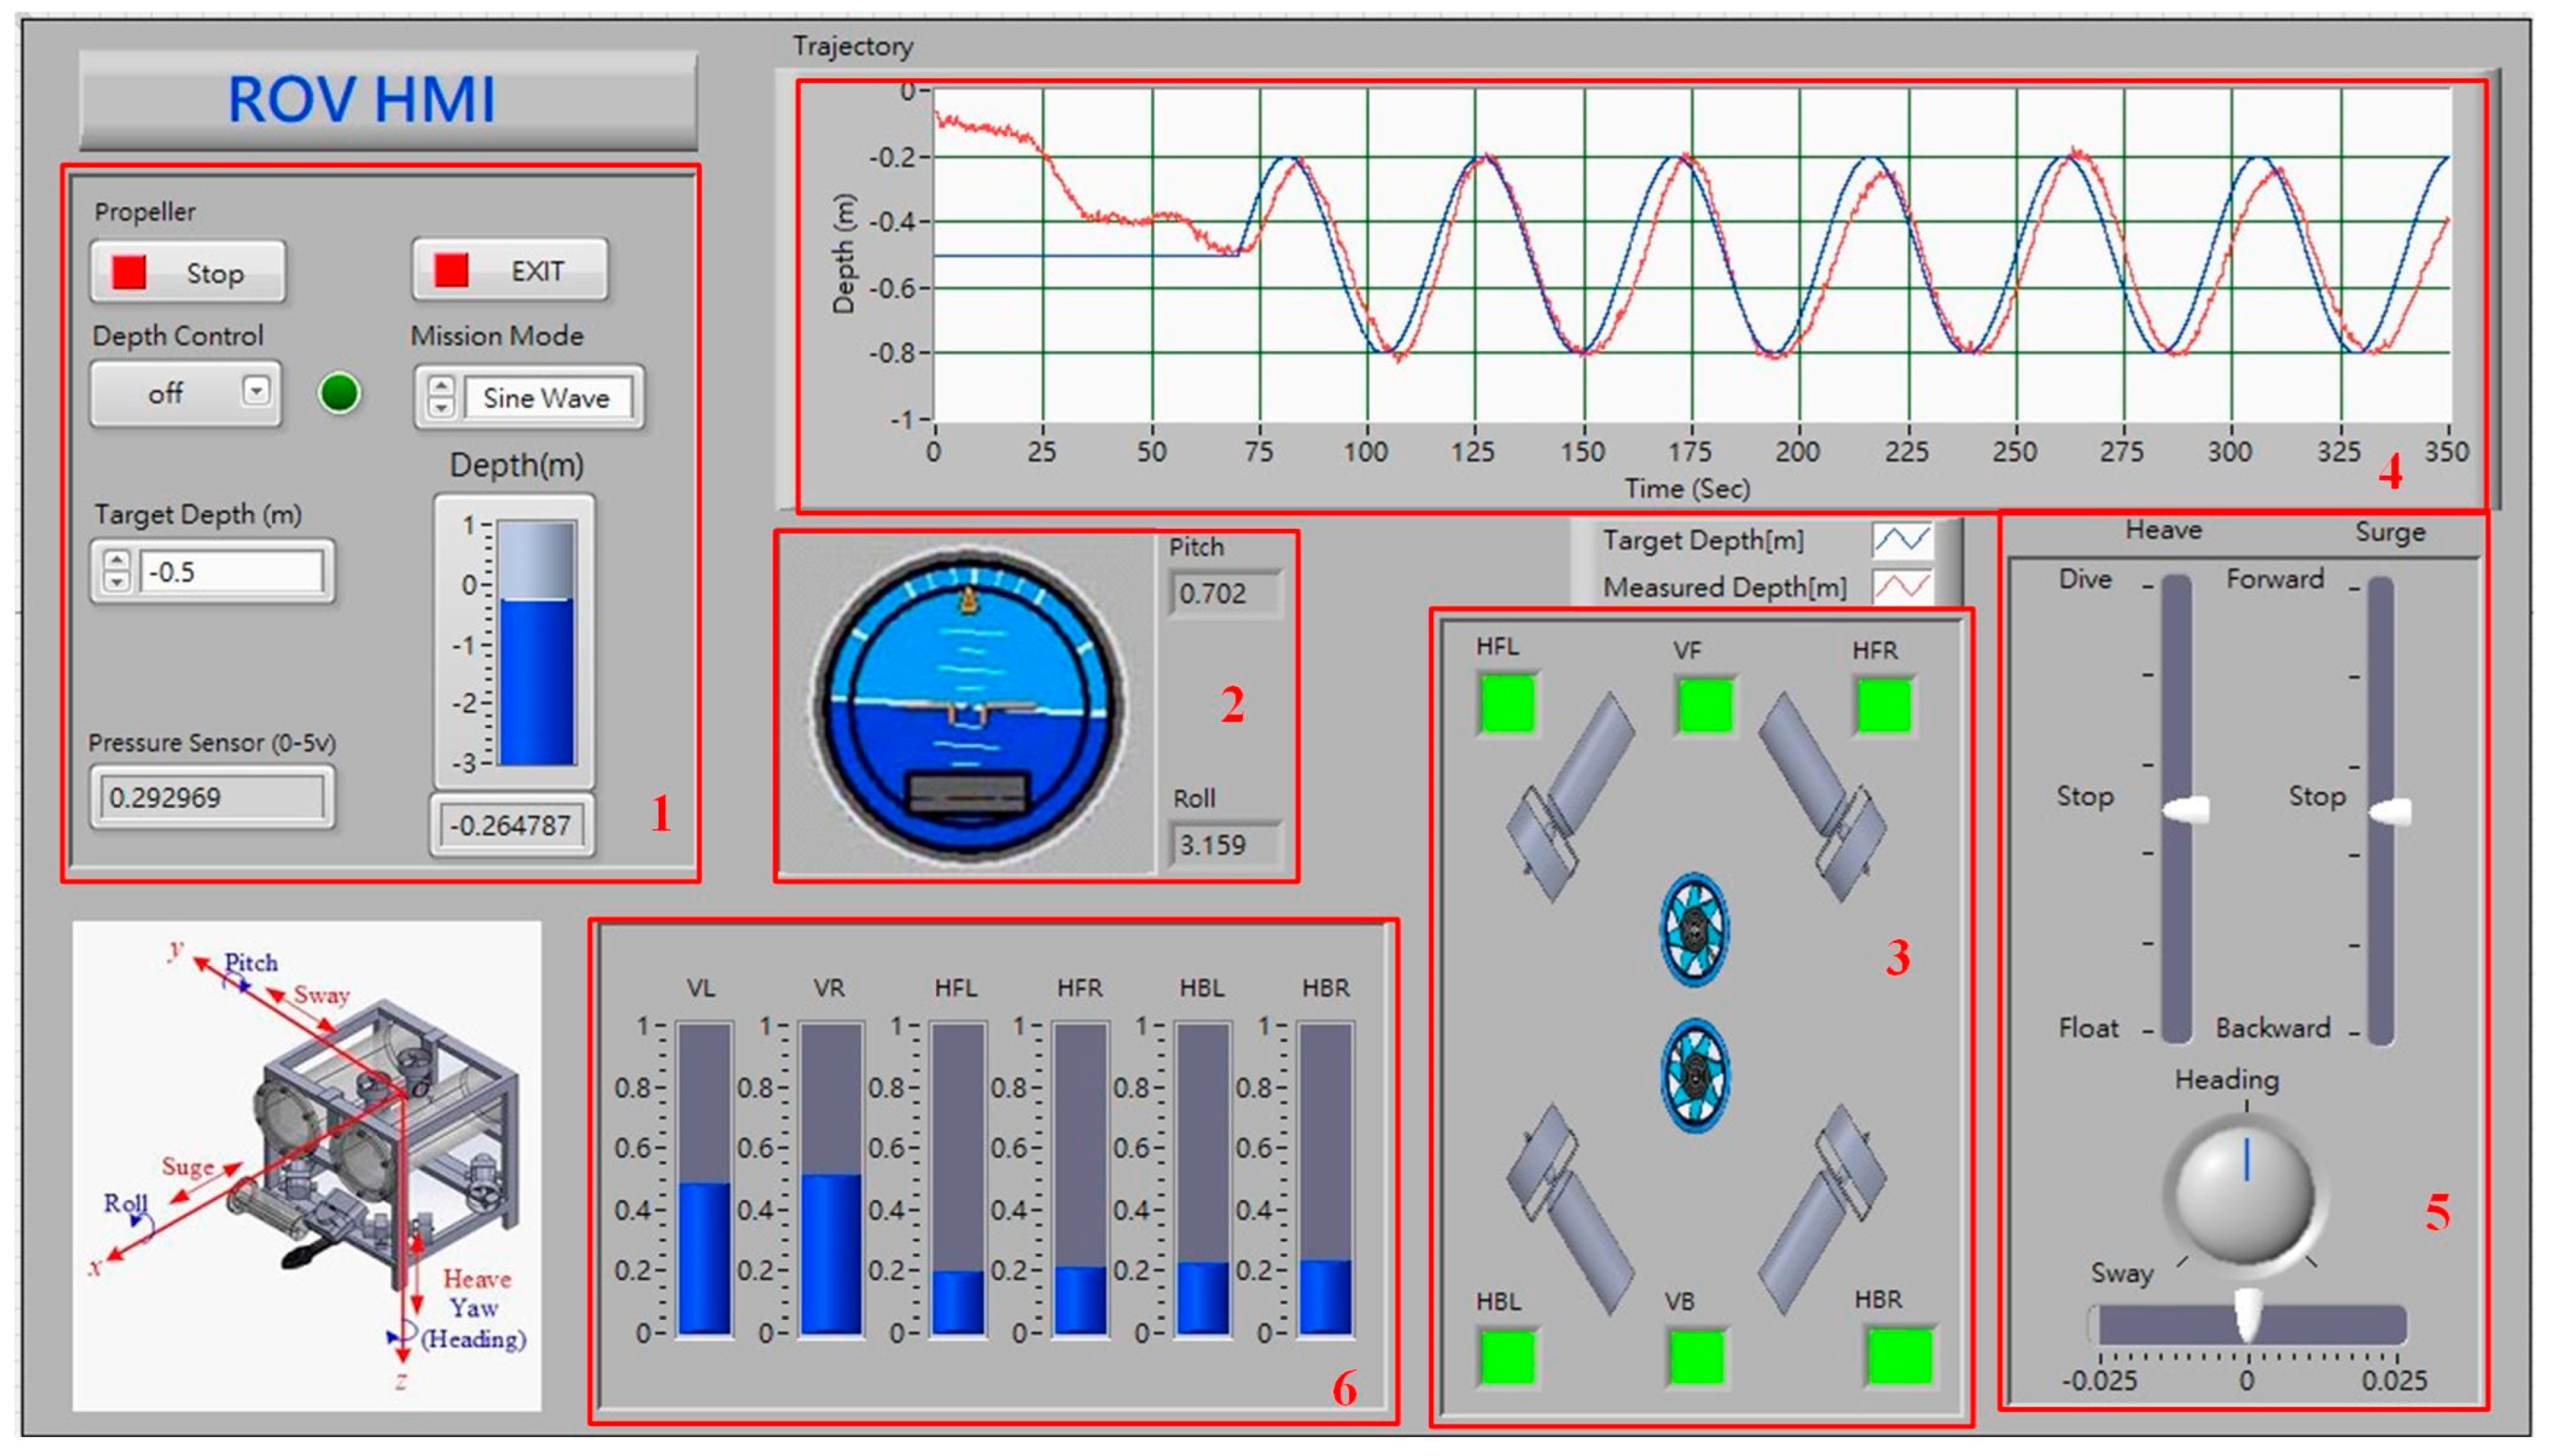Click the VB green thruster indicator
Screen dimensions: 2549x1456
1696,1357
